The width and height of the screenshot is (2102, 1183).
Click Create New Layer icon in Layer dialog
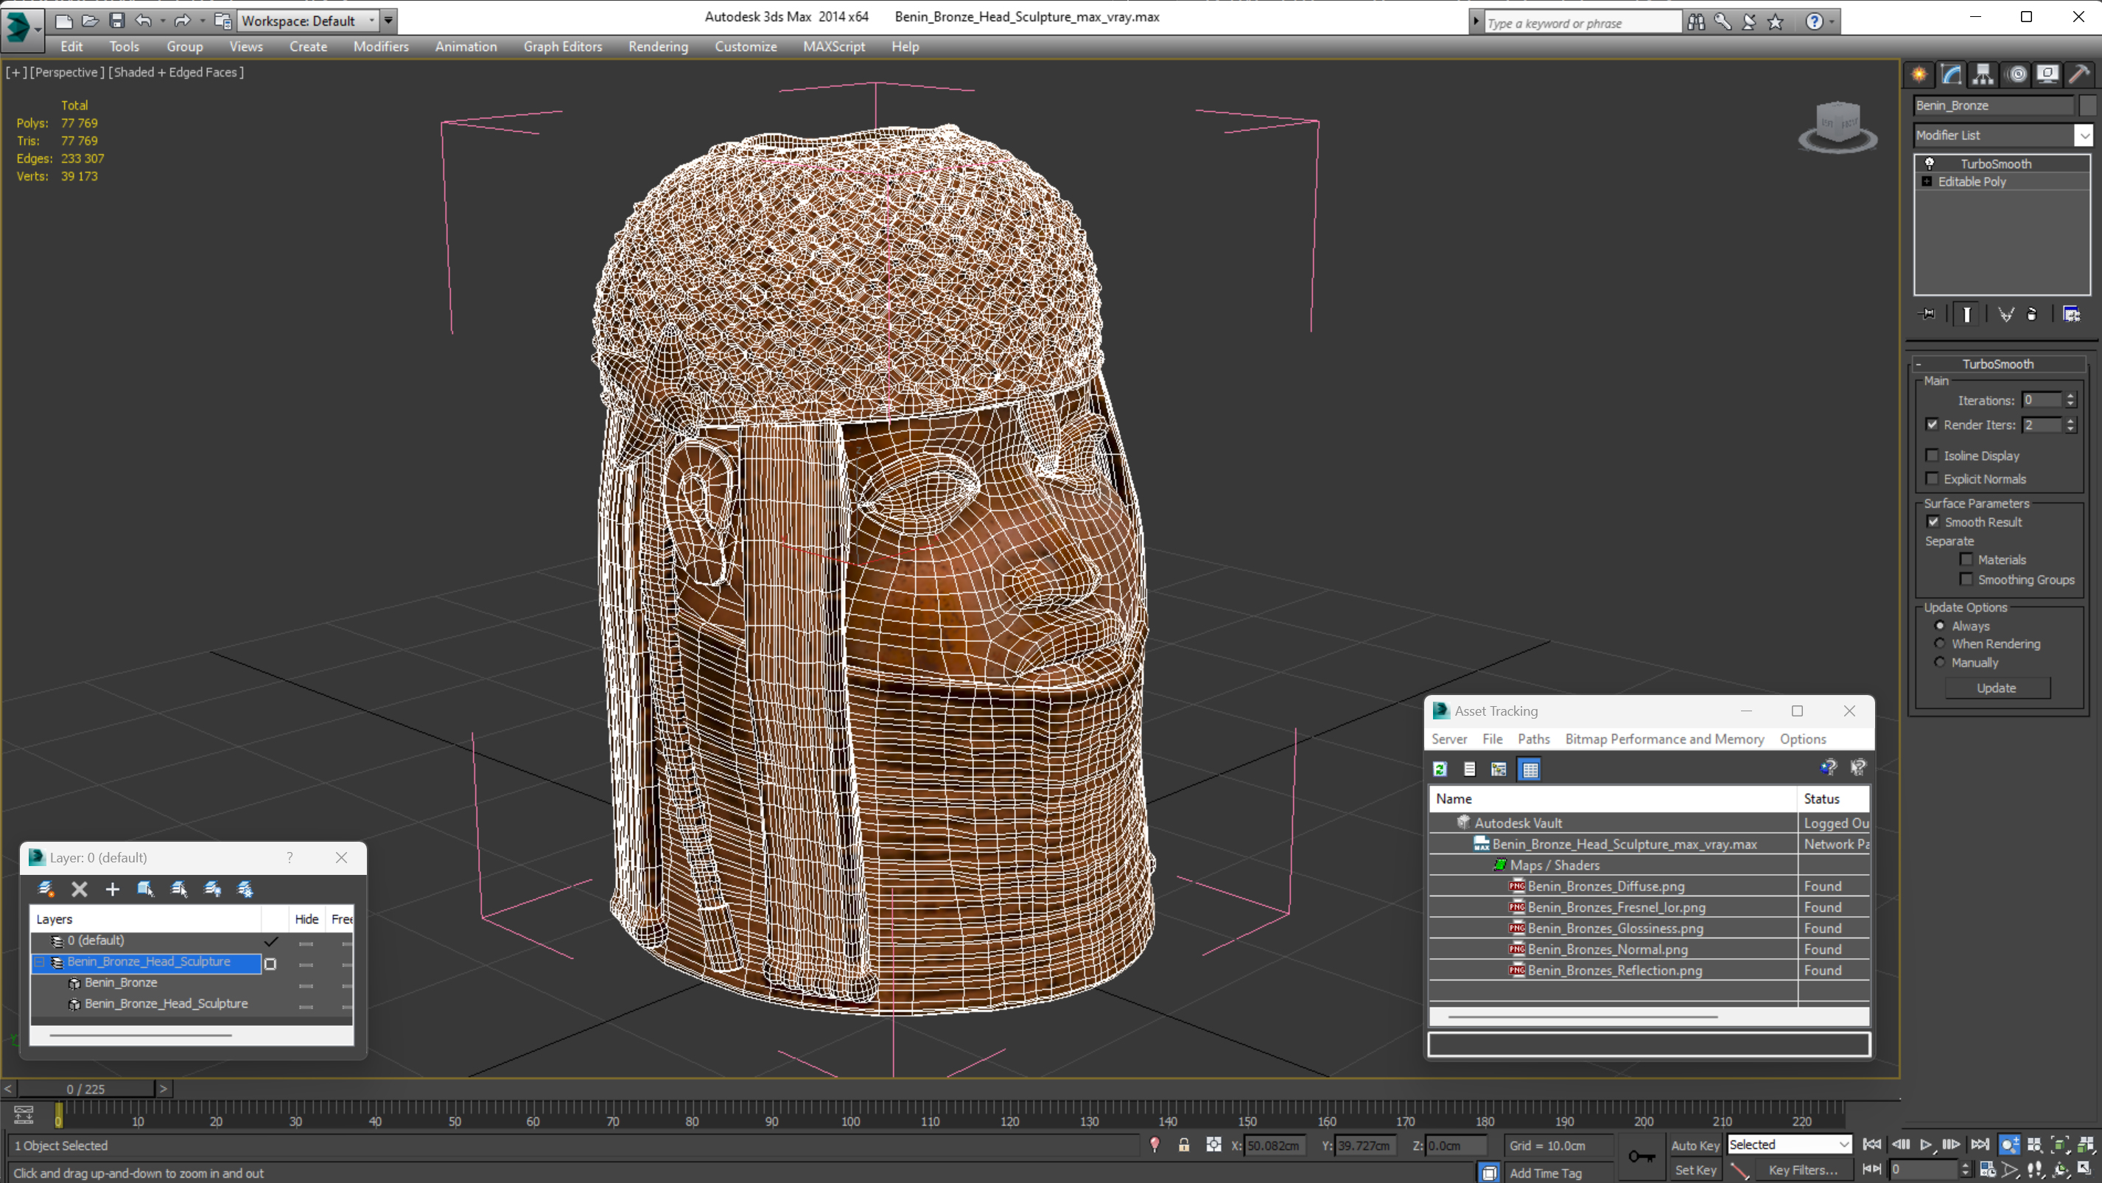pyautogui.click(x=46, y=889)
